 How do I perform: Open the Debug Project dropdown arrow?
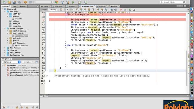82,2
